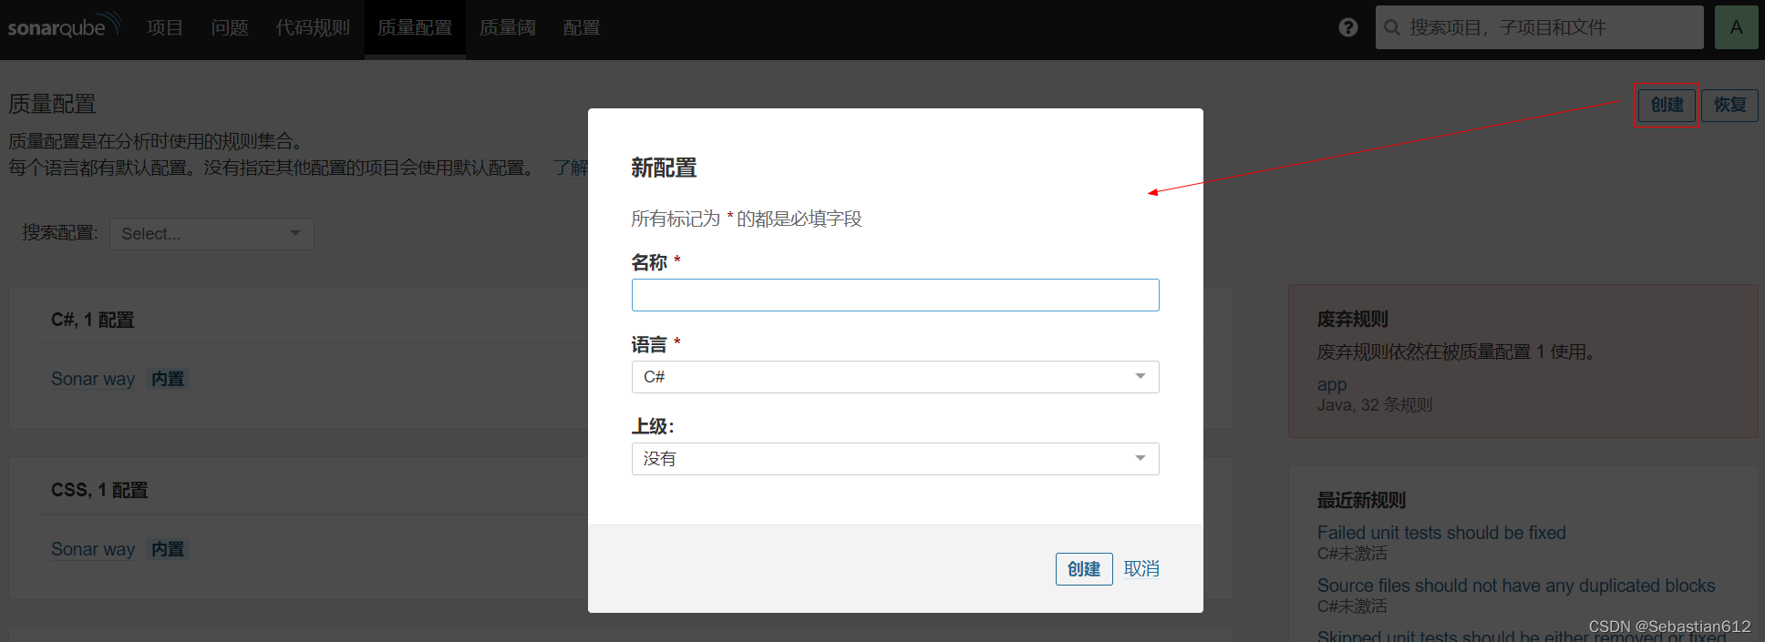Click the search projects input field
1765x642 pixels.
coord(1540,27)
